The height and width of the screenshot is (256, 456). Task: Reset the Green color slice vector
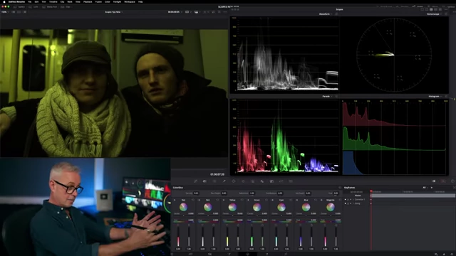click(x=266, y=200)
